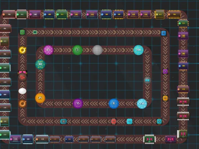Select the cyan sphere labeled 100
The image size is (199, 149).
click(138, 50)
